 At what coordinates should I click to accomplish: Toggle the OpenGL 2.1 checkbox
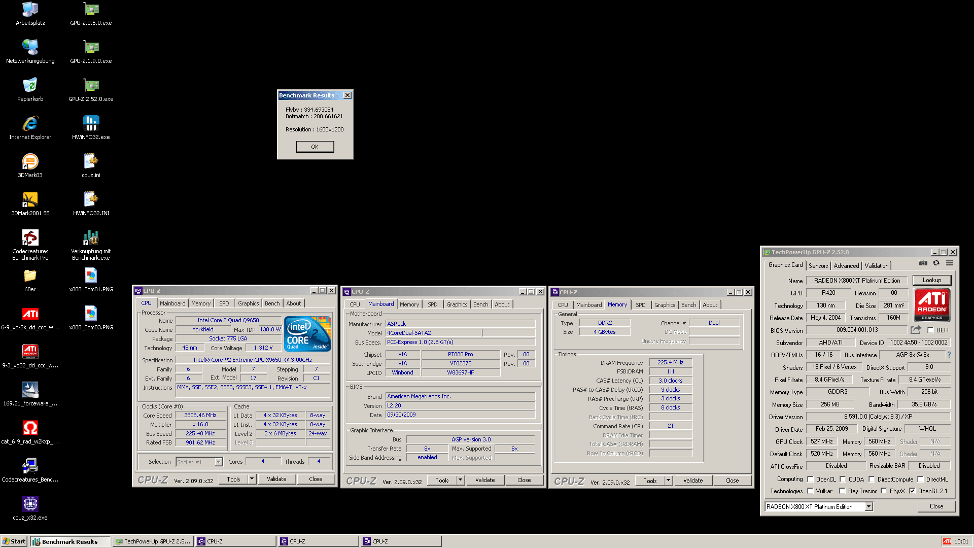coord(912,491)
